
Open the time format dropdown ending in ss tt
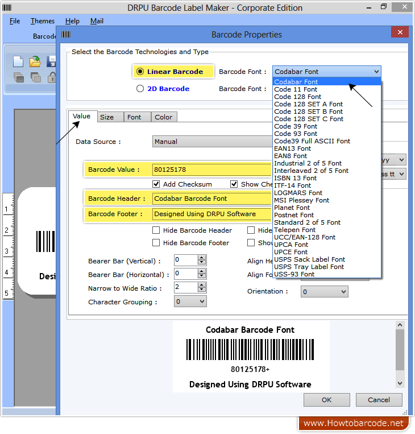click(x=394, y=174)
